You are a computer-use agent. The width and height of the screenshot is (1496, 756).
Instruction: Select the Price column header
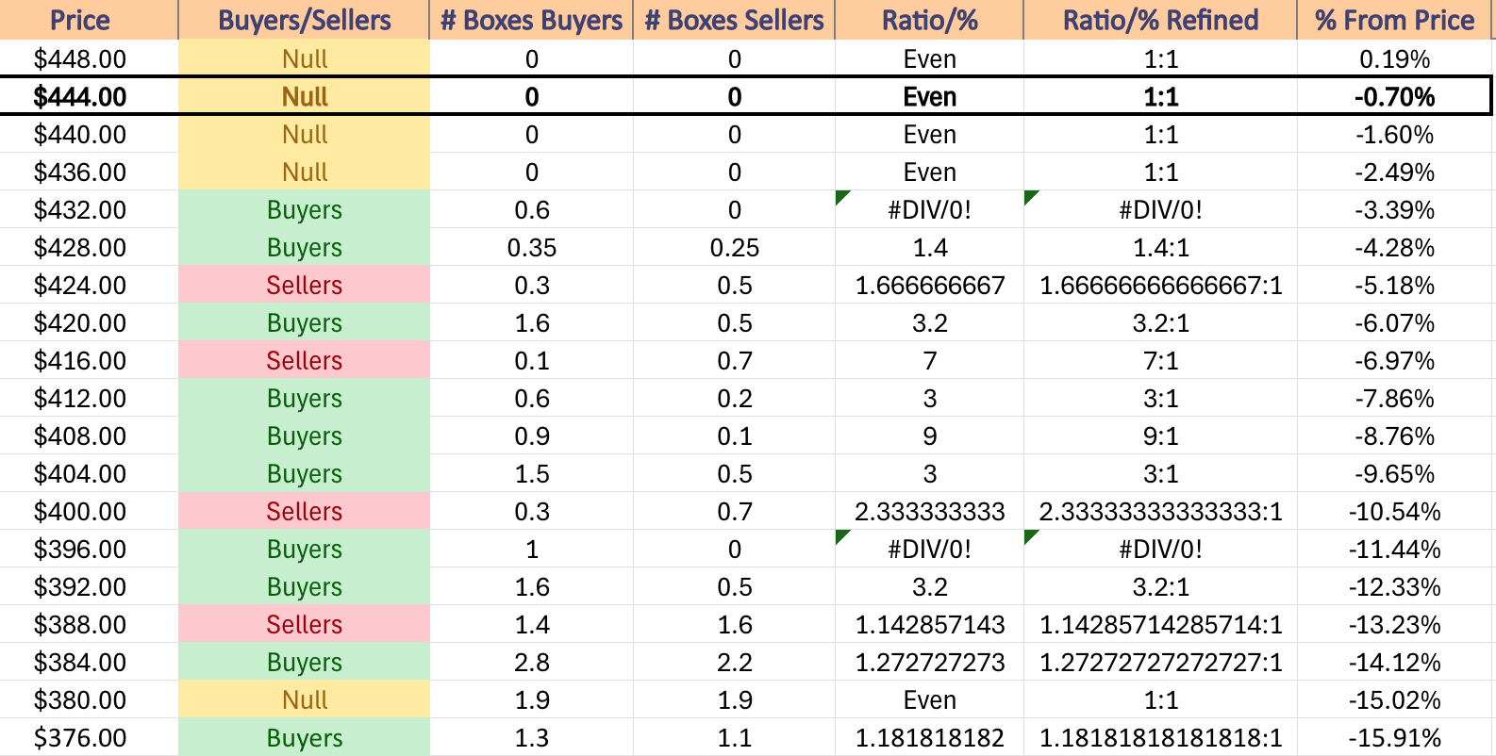(x=89, y=20)
